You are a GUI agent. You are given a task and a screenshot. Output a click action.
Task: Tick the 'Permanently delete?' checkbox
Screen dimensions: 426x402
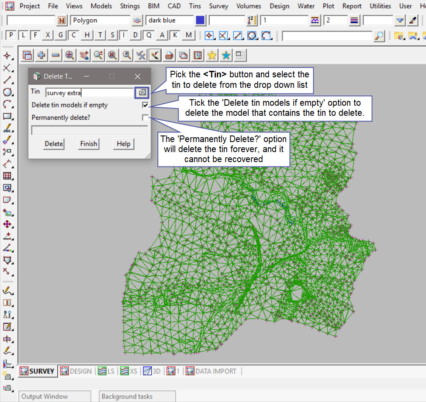click(145, 118)
